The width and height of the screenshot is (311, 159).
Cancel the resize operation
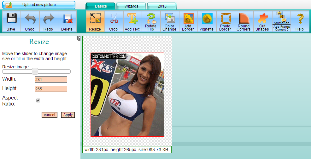pos(50,115)
